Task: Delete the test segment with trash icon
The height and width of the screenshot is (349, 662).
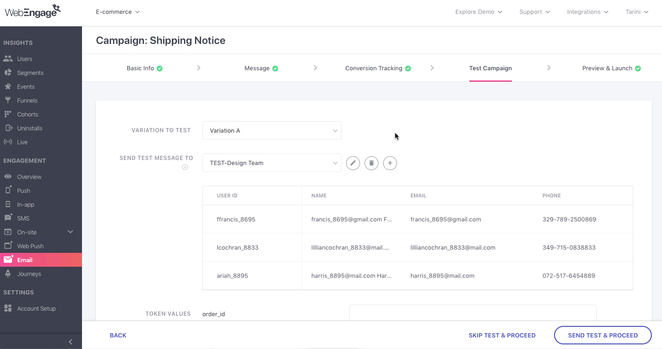Action: coord(372,163)
